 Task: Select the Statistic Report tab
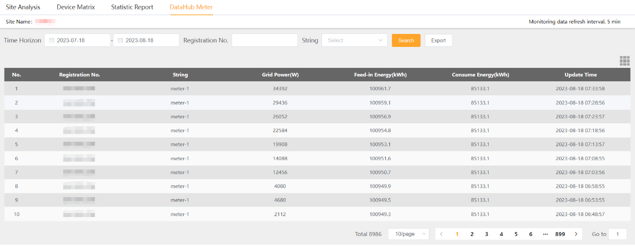pos(132,7)
